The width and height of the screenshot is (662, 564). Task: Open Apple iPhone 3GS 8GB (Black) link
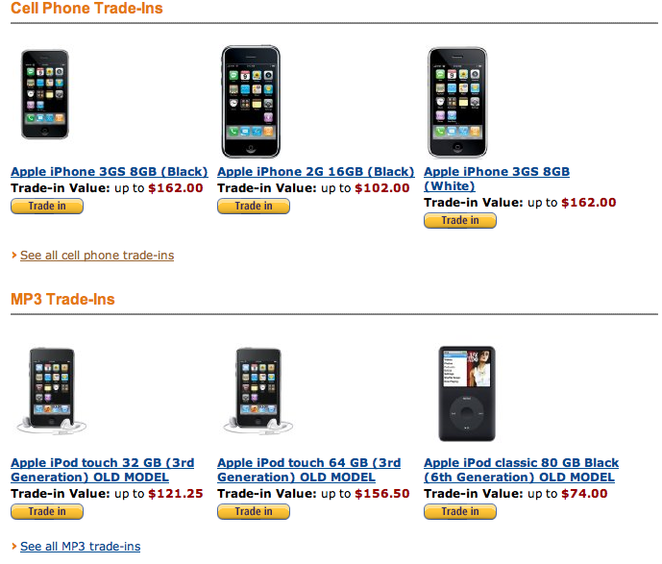point(109,172)
